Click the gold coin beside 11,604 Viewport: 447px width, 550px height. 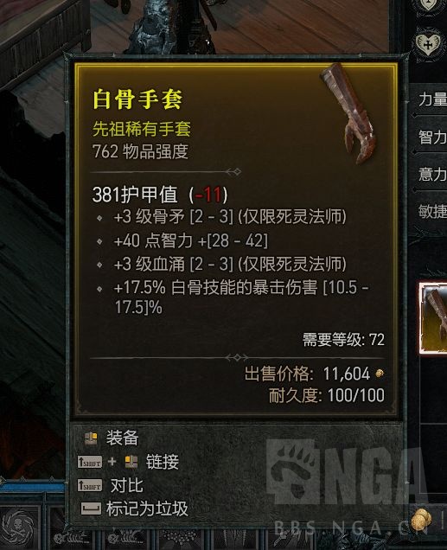tap(380, 374)
